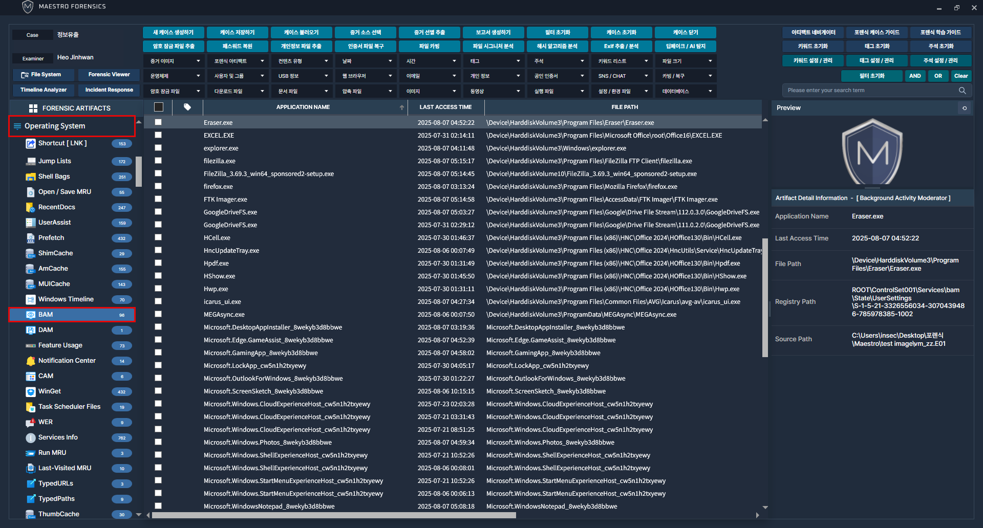Click the Notification Center bell icon
The image size is (983, 528).
click(30, 361)
